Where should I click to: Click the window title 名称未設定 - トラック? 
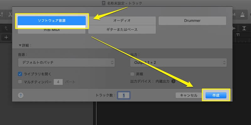(x=124, y=3)
